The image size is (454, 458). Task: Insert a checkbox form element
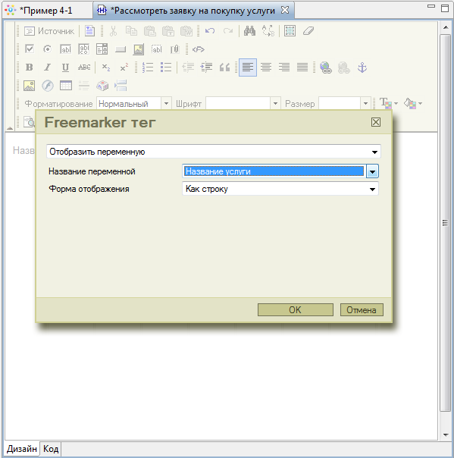pyautogui.click(x=30, y=49)
